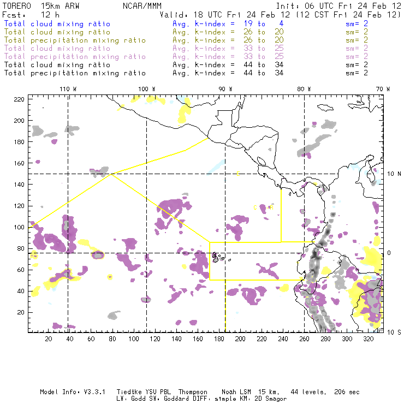Image resolution: width=404 pixels, height=404 pixels.
Task: Click "33 to 25" in purple cloud row
Action: coord(264,48)
